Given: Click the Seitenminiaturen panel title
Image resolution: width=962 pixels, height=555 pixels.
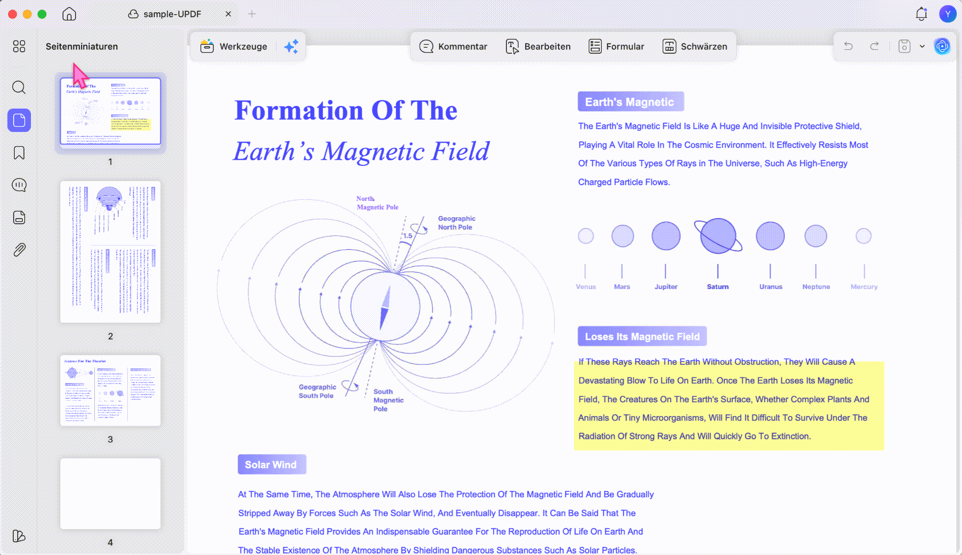Looking at the screenshot, I should (x=82, y=46).
